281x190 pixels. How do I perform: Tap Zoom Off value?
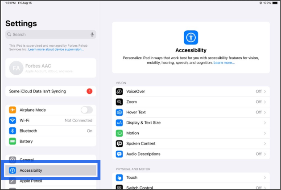pos(259,102)
